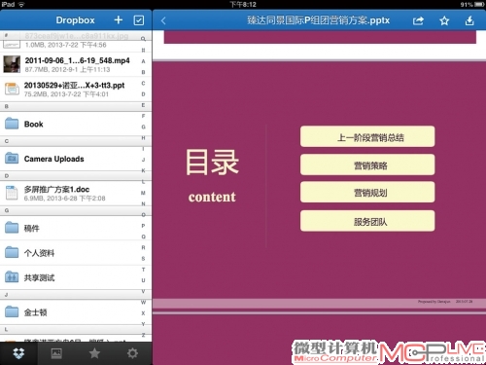
Task: Tap the Wi-Fi icon in status bar
Action: click(x=21, y=5)
